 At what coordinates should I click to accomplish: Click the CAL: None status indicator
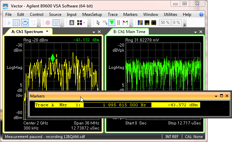point(194,137)
